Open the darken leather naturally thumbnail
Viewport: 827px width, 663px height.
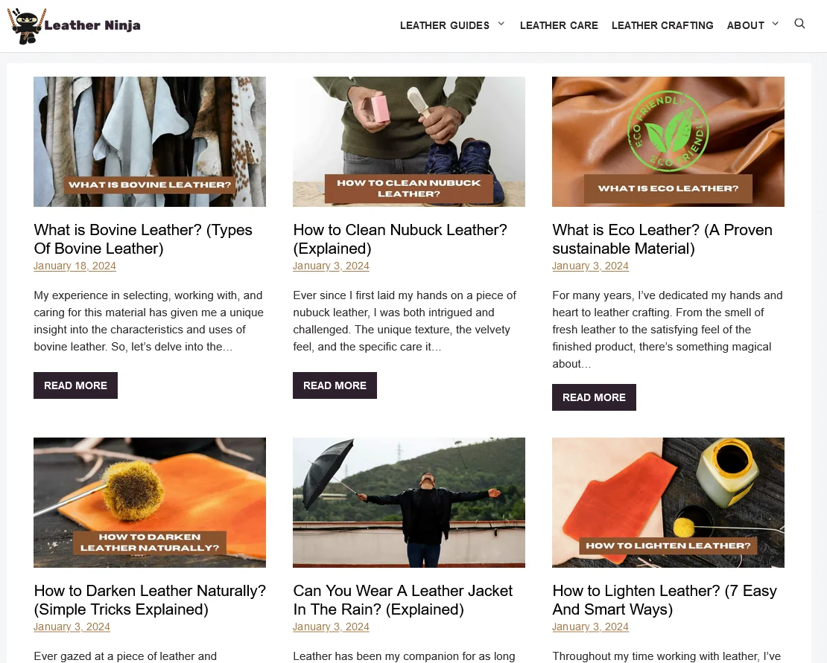[x=150, y=502]
